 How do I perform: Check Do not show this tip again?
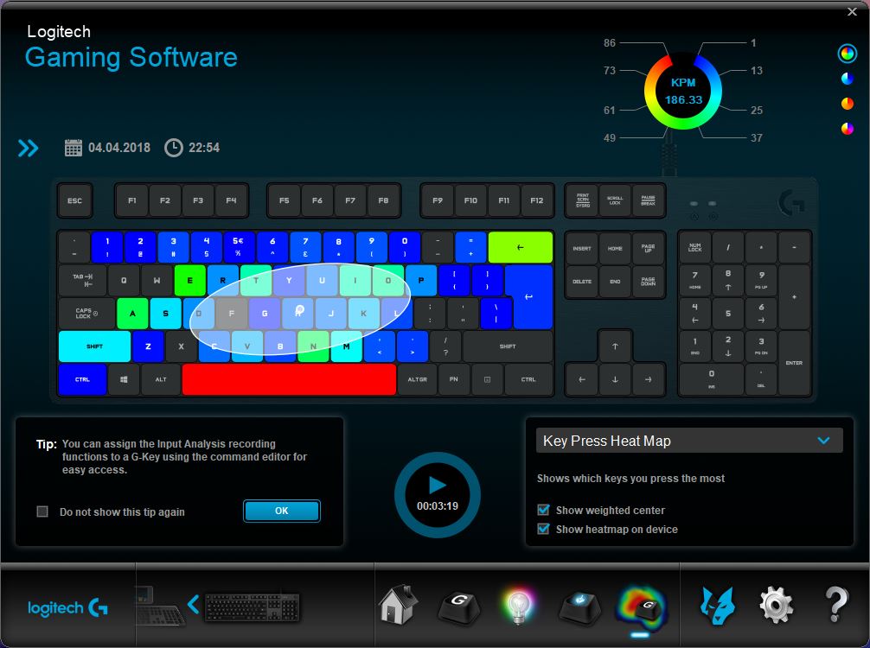click(x=42, y=511)
